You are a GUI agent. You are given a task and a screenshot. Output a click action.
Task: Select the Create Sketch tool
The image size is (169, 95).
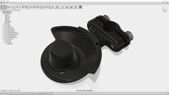tap(8, 7)
